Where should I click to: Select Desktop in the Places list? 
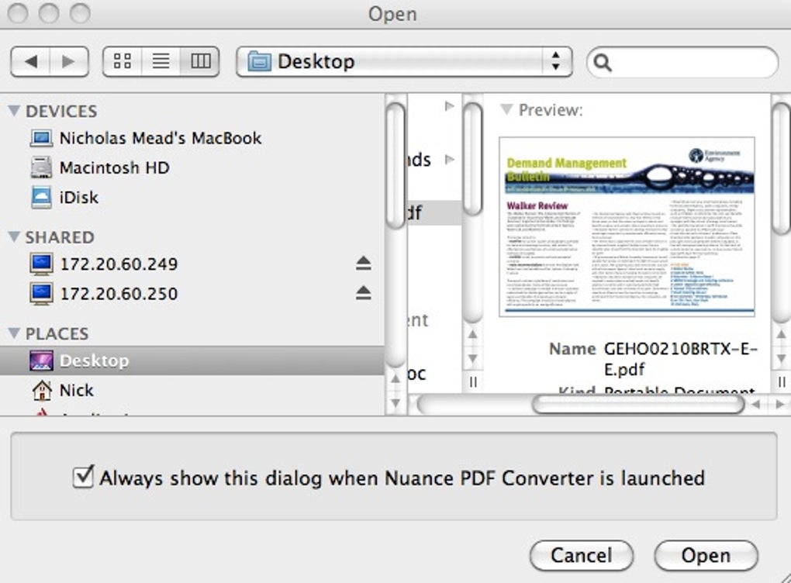point(192,360)
